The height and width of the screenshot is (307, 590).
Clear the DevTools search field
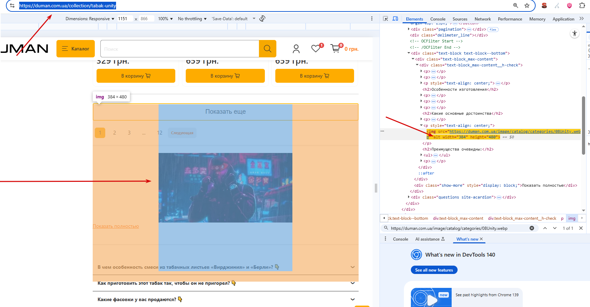tap(532, 228)
